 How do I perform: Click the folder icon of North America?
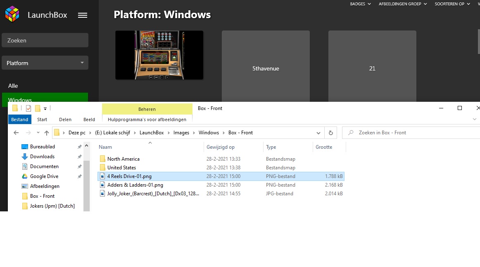pos(102,159)
